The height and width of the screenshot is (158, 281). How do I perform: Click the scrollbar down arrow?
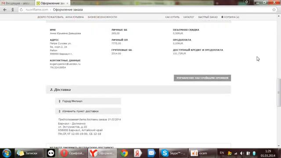click(x=279, y=146)
